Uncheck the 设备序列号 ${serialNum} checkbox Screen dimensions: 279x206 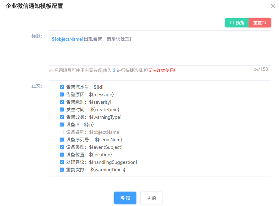pos(62,140)
